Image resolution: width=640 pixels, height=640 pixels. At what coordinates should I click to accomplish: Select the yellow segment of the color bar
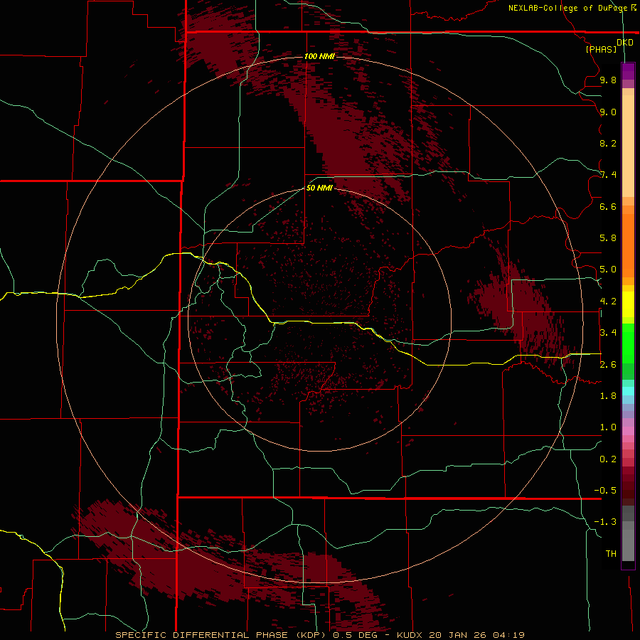628,304
